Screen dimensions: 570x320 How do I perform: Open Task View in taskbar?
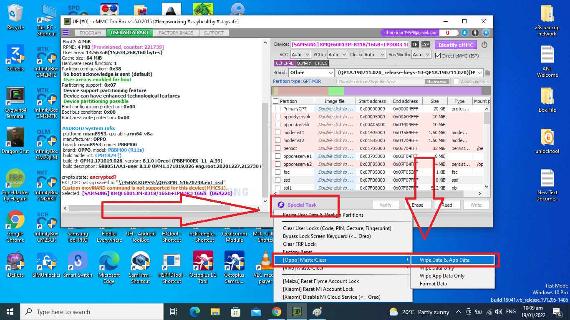174,311
